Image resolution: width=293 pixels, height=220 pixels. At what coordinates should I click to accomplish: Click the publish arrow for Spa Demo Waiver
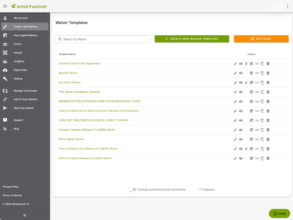(x=246, y=83)
